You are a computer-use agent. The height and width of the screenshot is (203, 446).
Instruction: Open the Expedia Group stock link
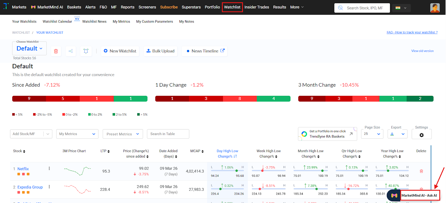click(x=30, y=187)
